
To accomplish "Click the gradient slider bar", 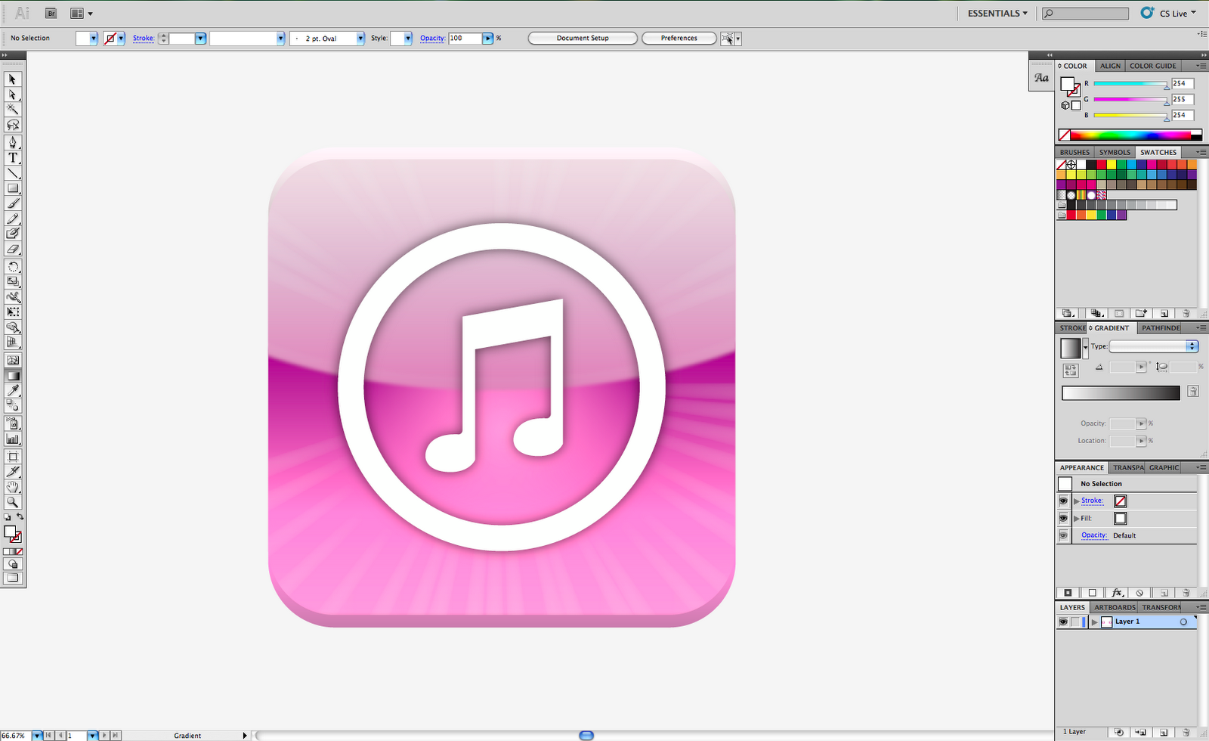I will (1121, 392).
